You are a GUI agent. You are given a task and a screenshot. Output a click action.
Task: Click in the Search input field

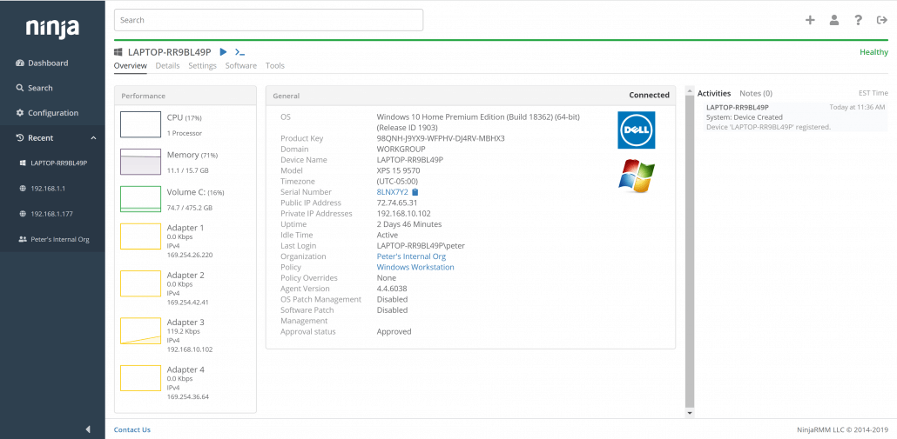pyautogui.click(x=268, y=20)
